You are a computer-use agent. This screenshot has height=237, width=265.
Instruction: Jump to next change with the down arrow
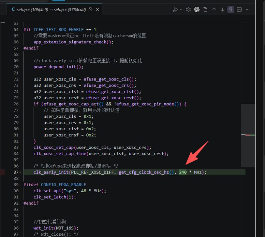click(222, 10)
